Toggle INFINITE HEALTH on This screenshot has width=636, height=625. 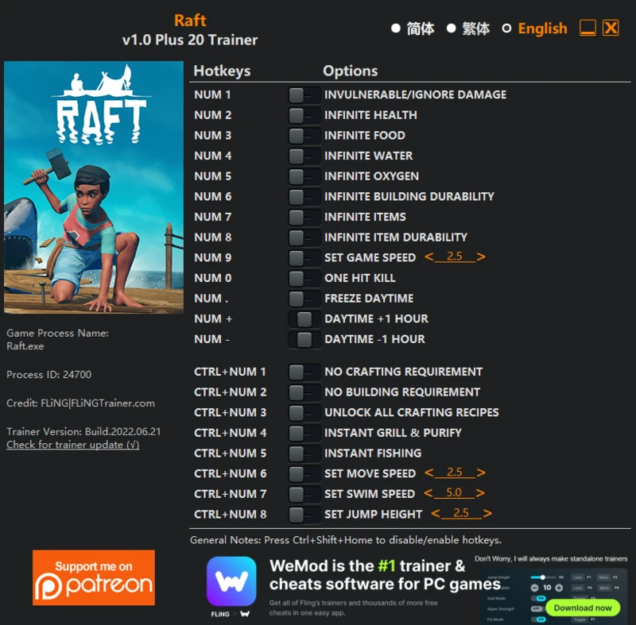[x=304, y=114]
